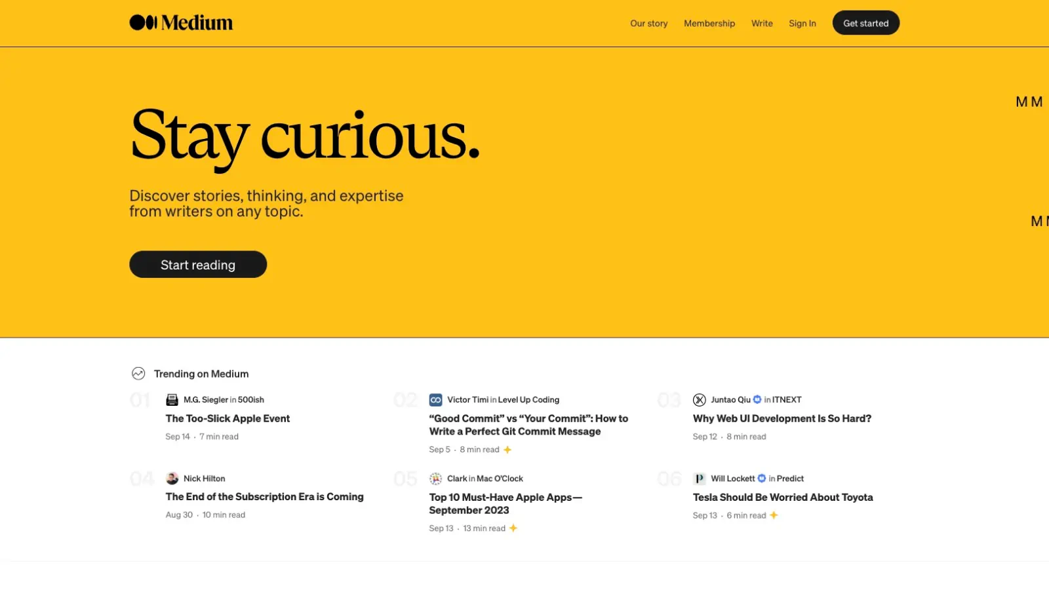This screenshot has width=1049, height=590.
Task: Click the Discover stories tagline text
Action: (x=266, y=203)
